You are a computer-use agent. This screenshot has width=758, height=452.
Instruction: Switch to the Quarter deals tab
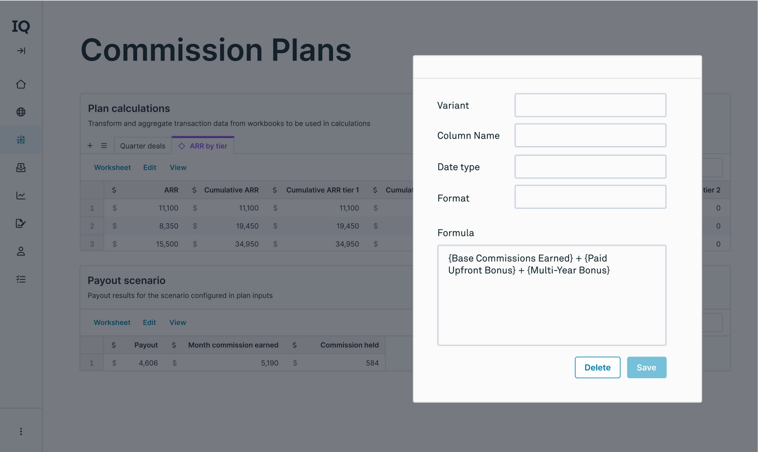[143, 145]
